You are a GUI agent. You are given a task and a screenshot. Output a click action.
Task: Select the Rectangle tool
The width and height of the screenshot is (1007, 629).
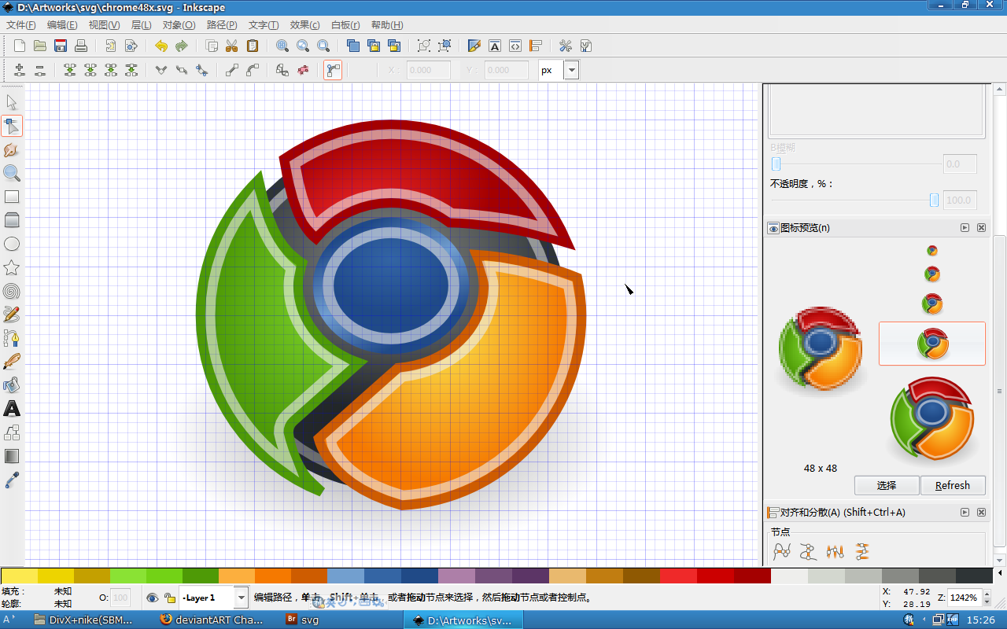[12, 197]
